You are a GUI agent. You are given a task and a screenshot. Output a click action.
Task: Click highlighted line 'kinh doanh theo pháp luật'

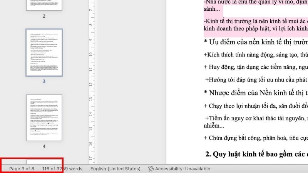point(256,28)
